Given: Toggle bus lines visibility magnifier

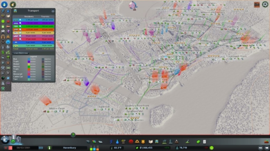Looking at the screenshot, I should point(20,20).
